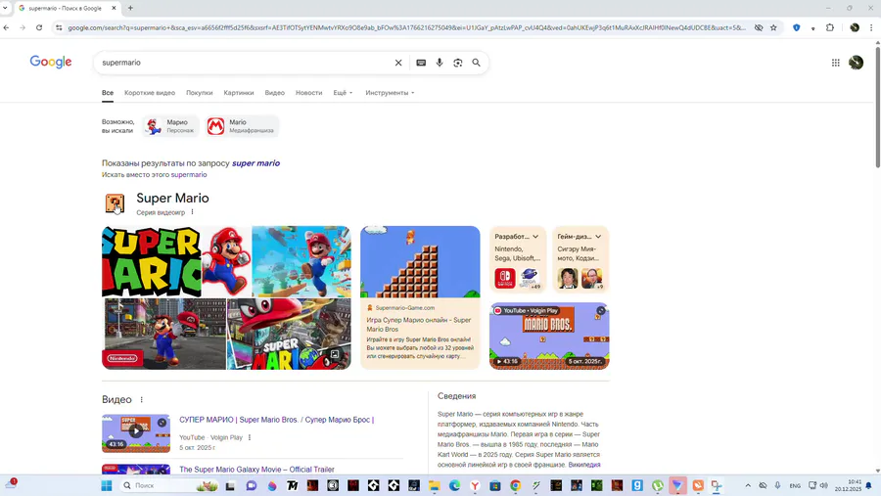Open Super Mario Galaxy Movie trailer link
Screen dimensions: 881x496
(x=256, y=469)
